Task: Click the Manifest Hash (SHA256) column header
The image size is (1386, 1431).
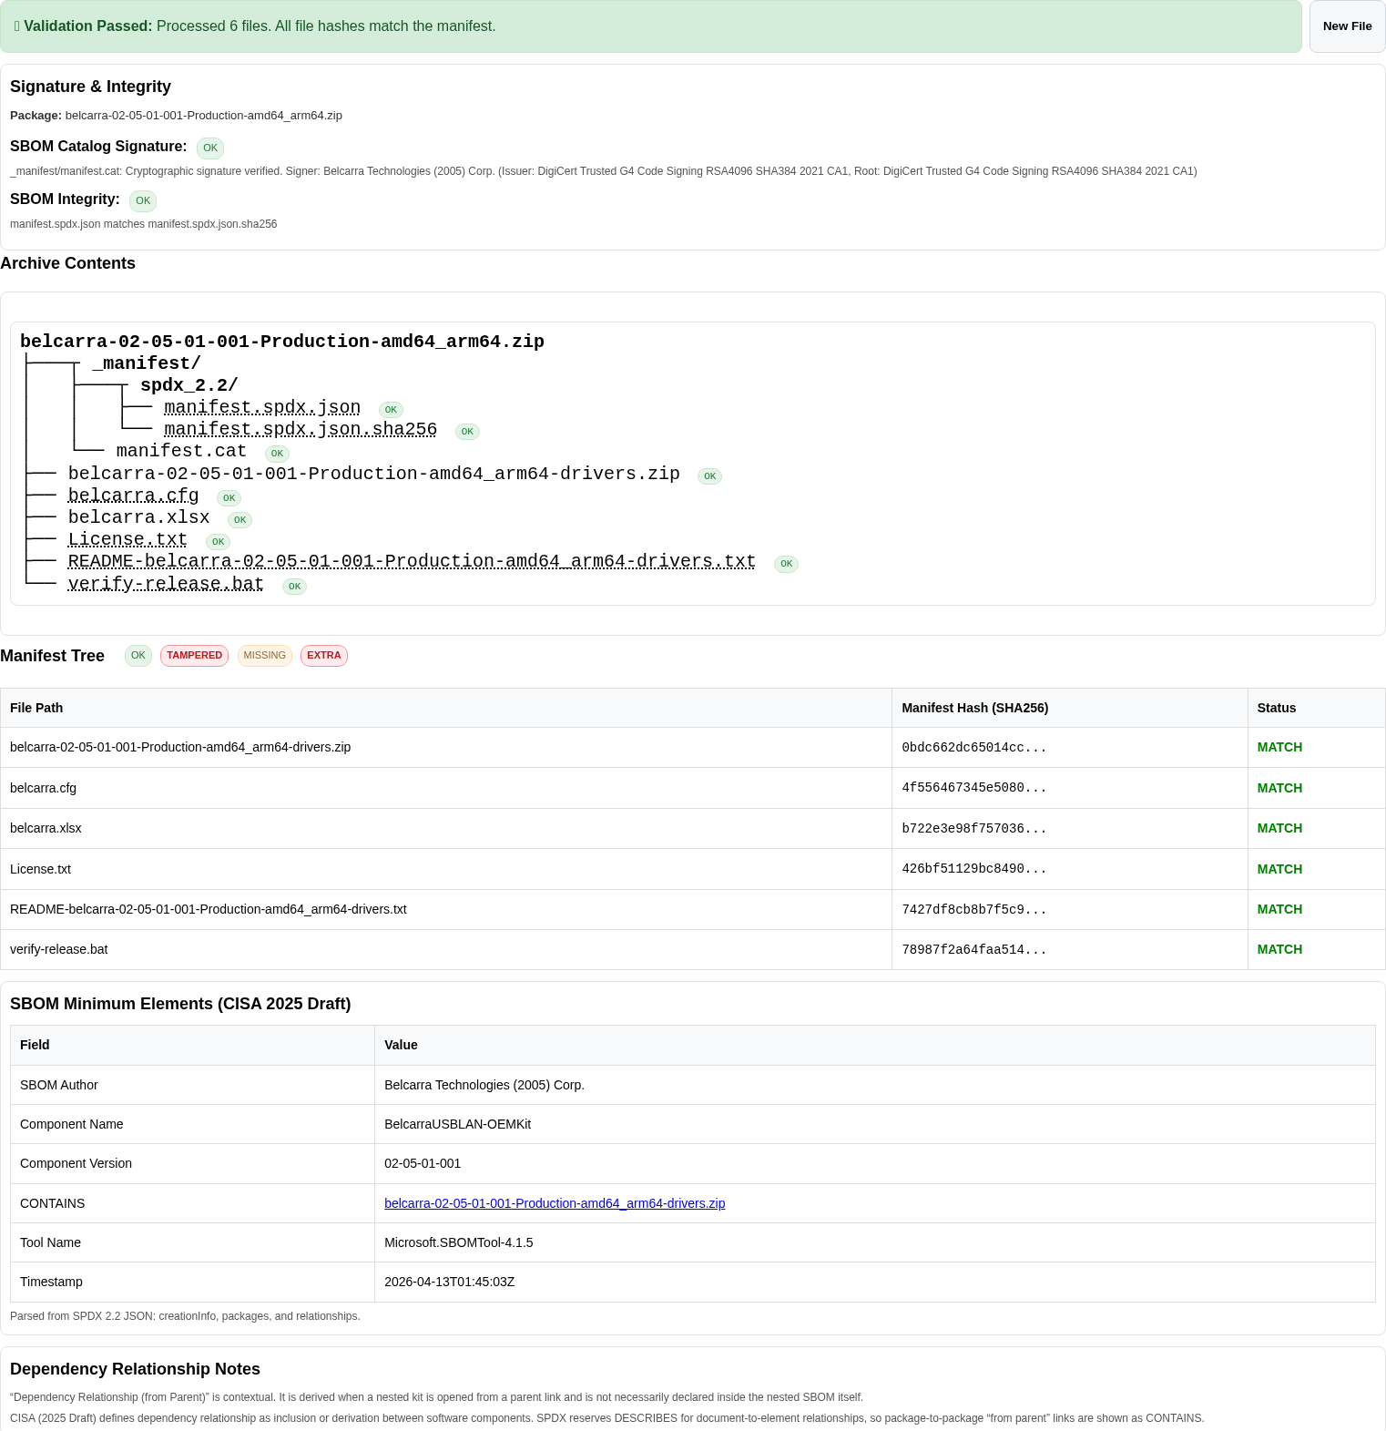Action: coord(1070,708)
